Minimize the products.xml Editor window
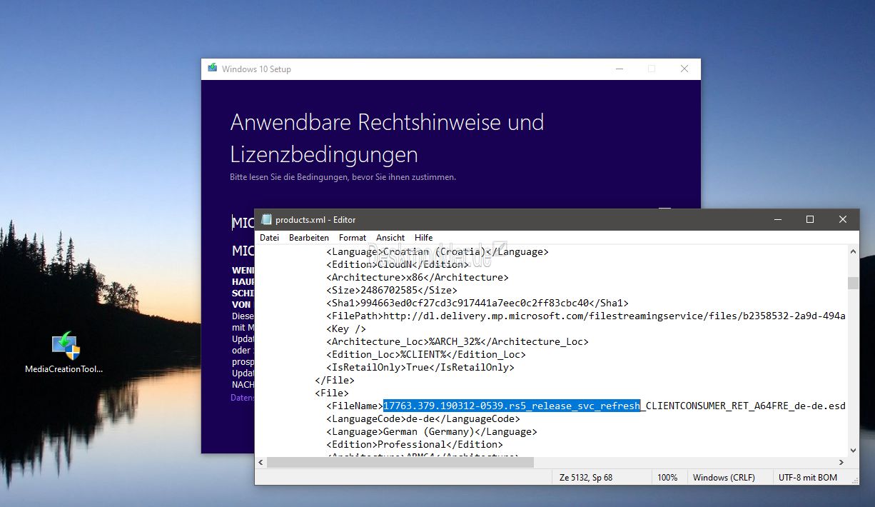This screenshot has width=875, height=507. 777,220
